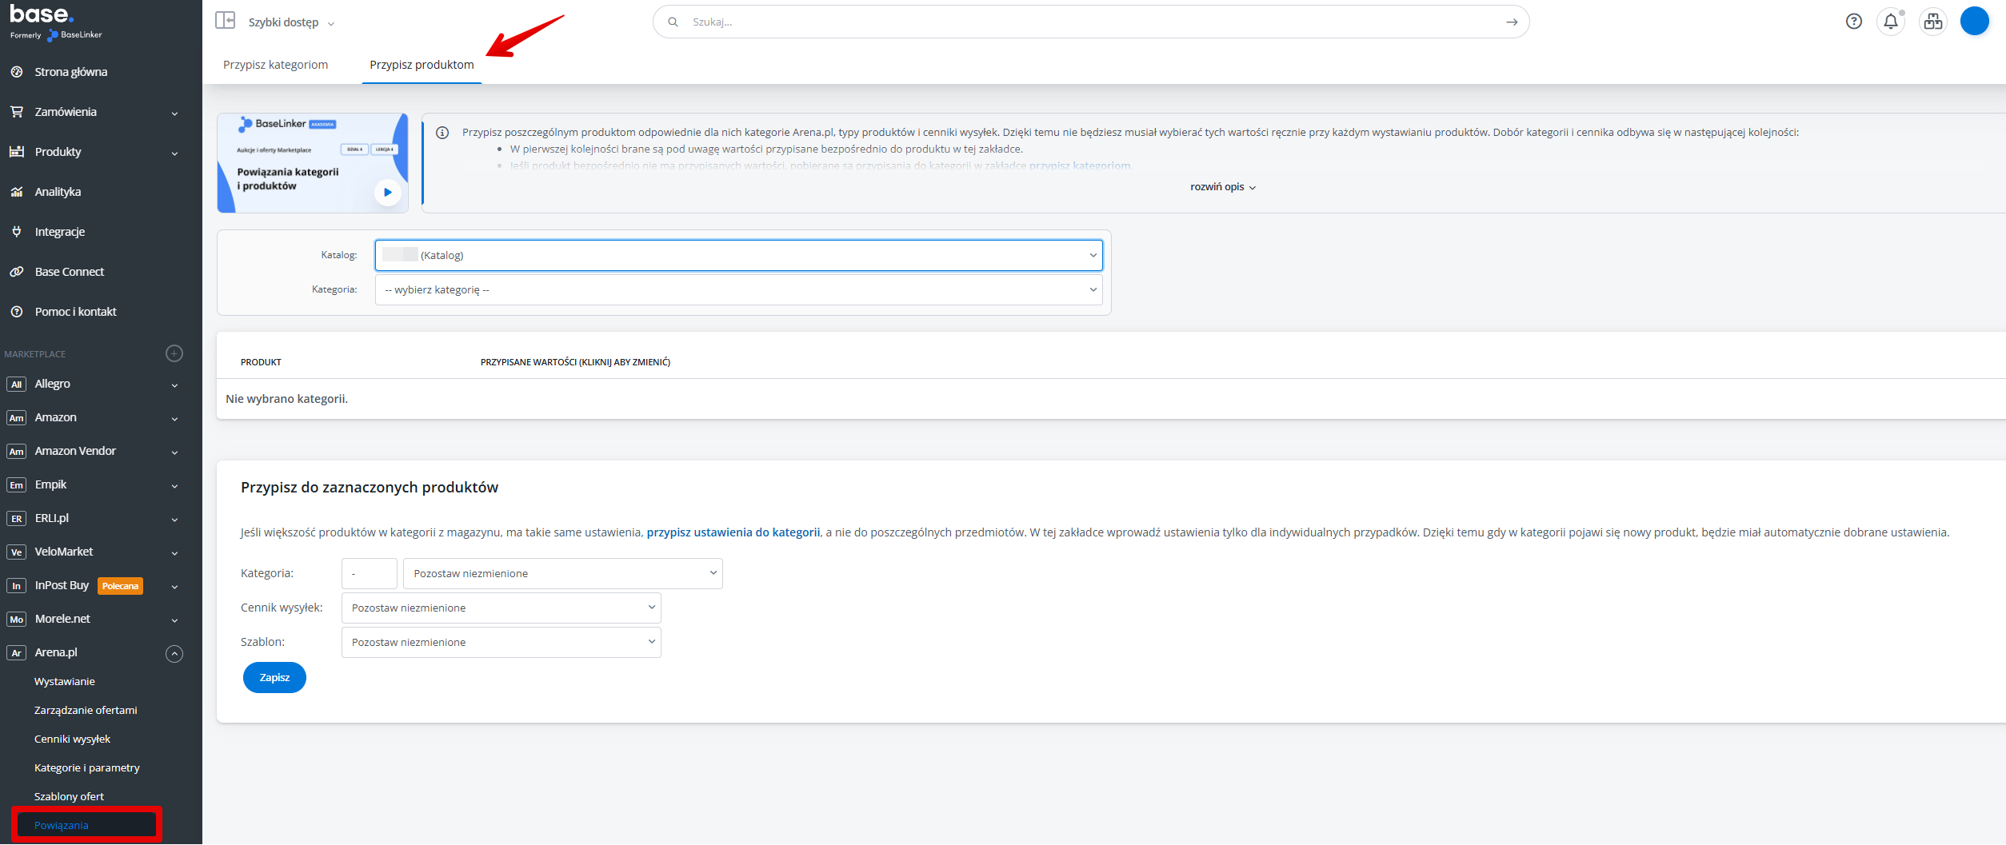Collapse the Arena.pl sidebar section
The width and height of the screenshot is (2006, 845).
click(x=174, y=653)
